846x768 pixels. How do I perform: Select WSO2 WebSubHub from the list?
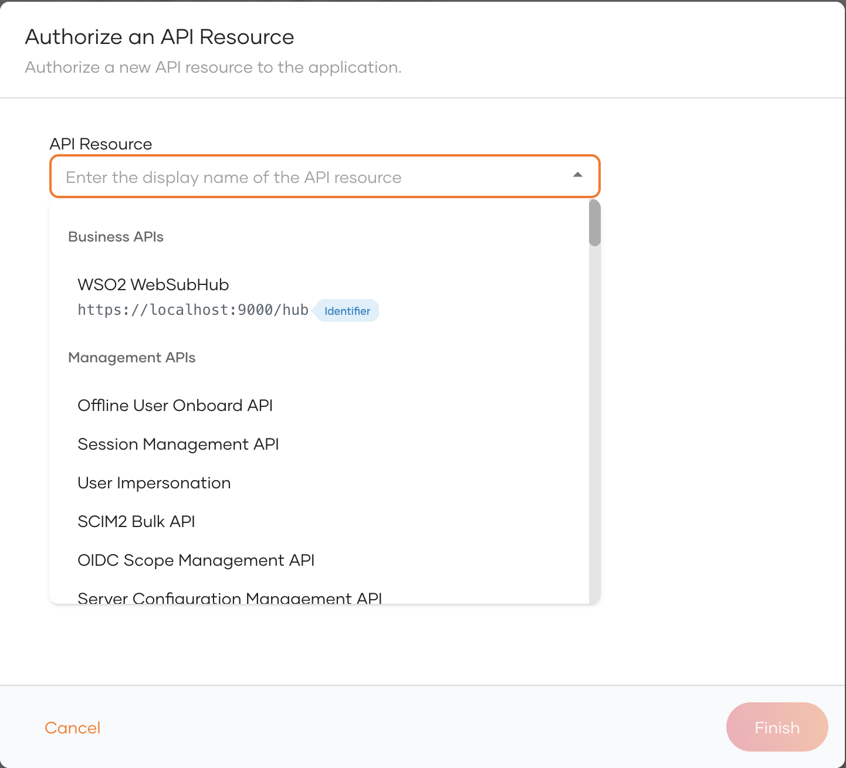coord(153,285)
